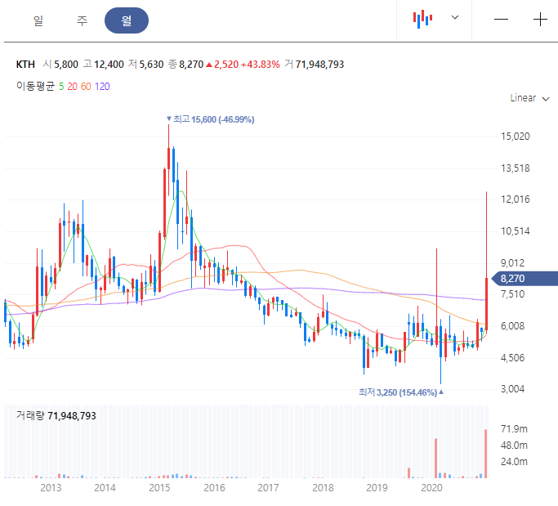
Task: Click the 15,020 price axis label
Action: click(515, 137)
